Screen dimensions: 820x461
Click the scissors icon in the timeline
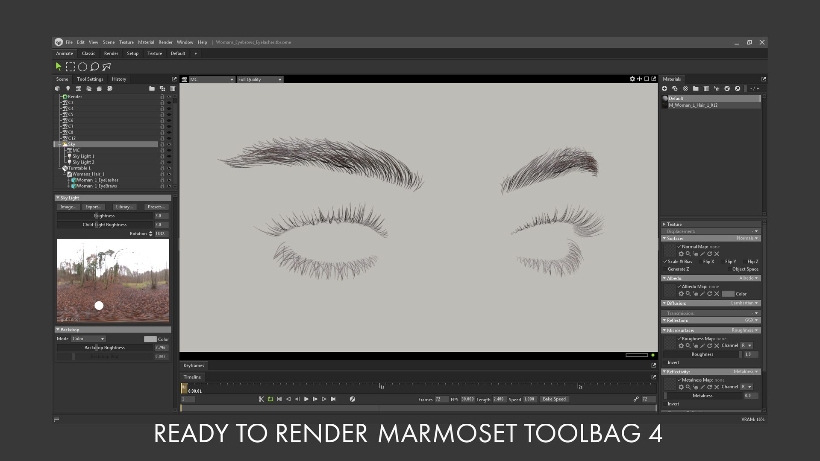pyautogui.click(x=261, y=399)
